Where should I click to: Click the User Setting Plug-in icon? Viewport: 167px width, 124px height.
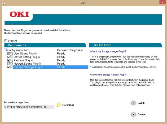(x=12, y=54)
